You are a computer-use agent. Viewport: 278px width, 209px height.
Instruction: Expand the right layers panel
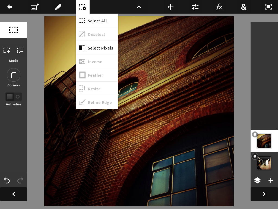264,194
